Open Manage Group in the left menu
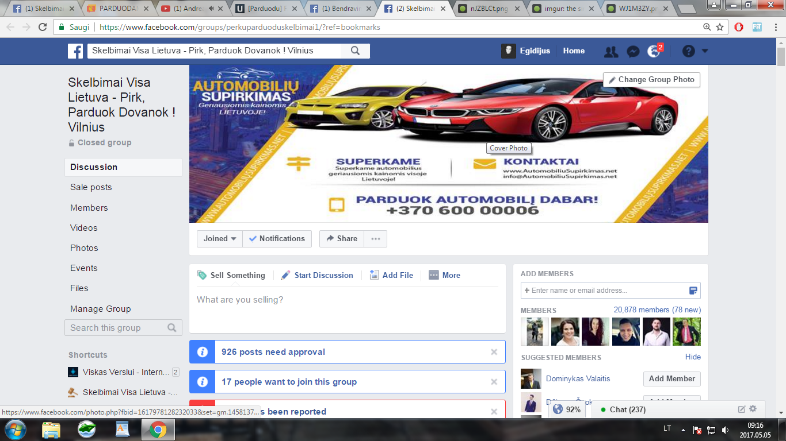Viewport: 786px width, 441px height. click(x=101, y=309)
